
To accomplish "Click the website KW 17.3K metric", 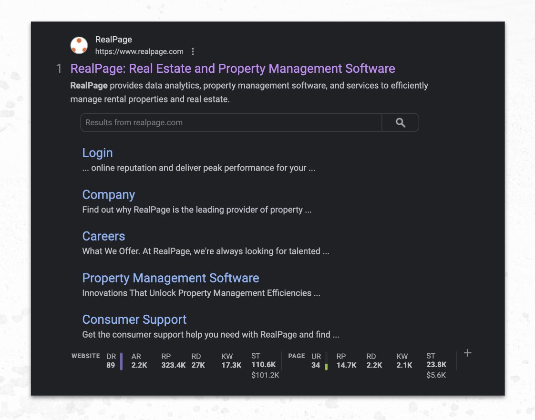I will [231, 361].
